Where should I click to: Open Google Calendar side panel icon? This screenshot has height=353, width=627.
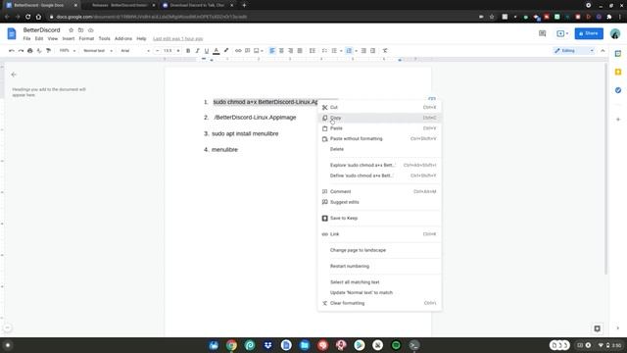pos(618,54)
